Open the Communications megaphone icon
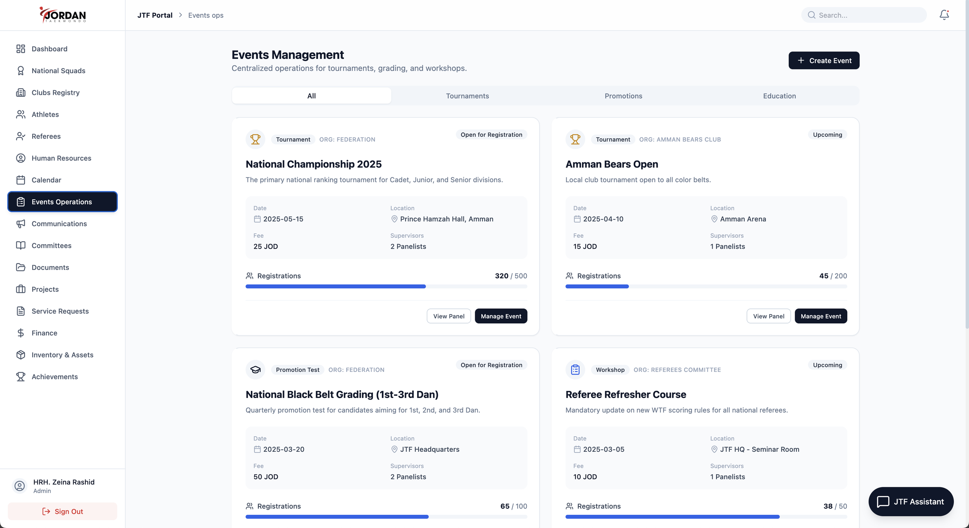Viewport: 969px width, 528px height. tap(21, 224)
